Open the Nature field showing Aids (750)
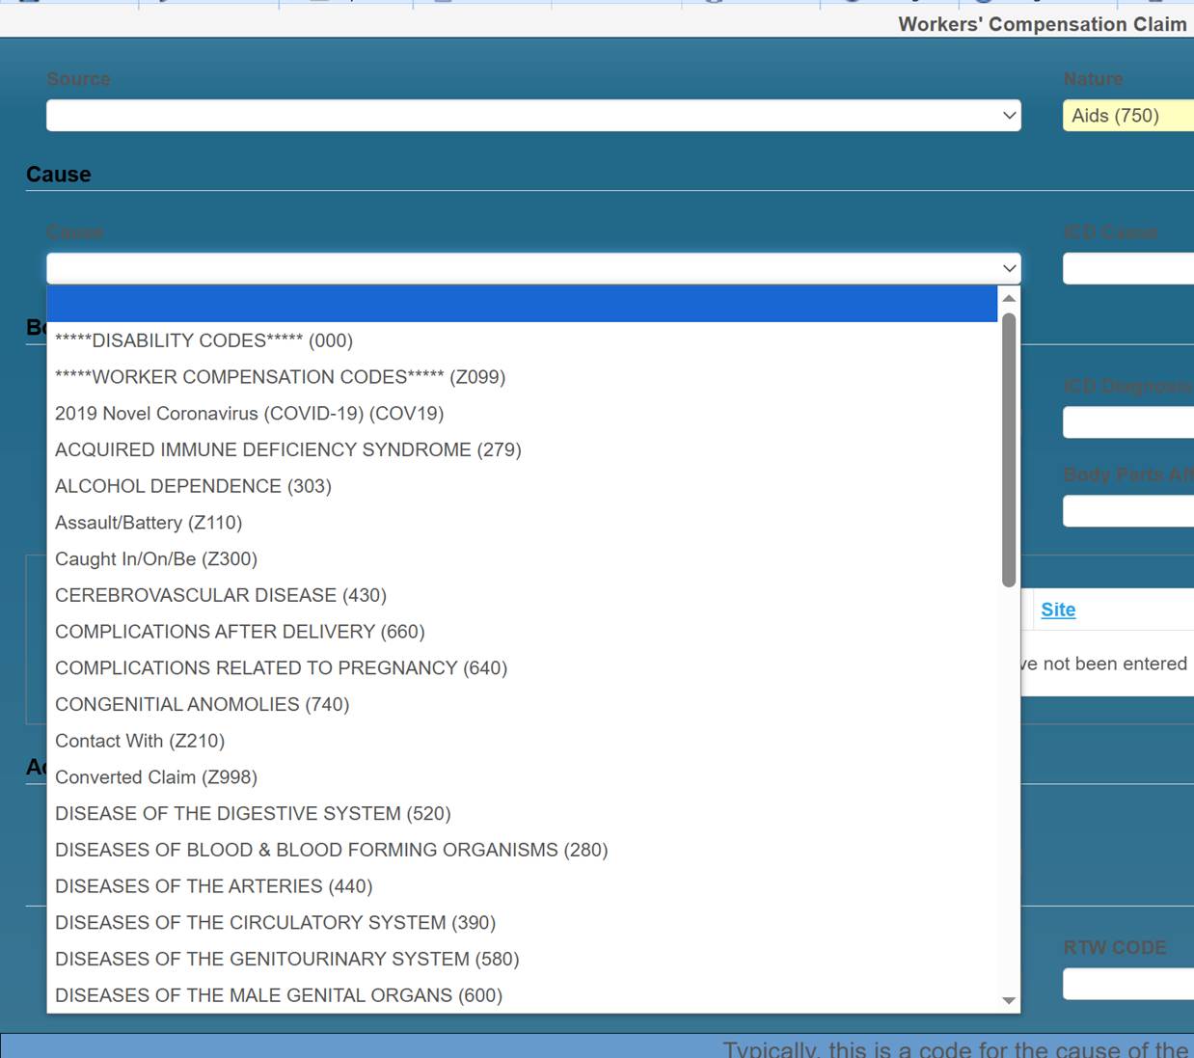 [x=1126, y=116]
